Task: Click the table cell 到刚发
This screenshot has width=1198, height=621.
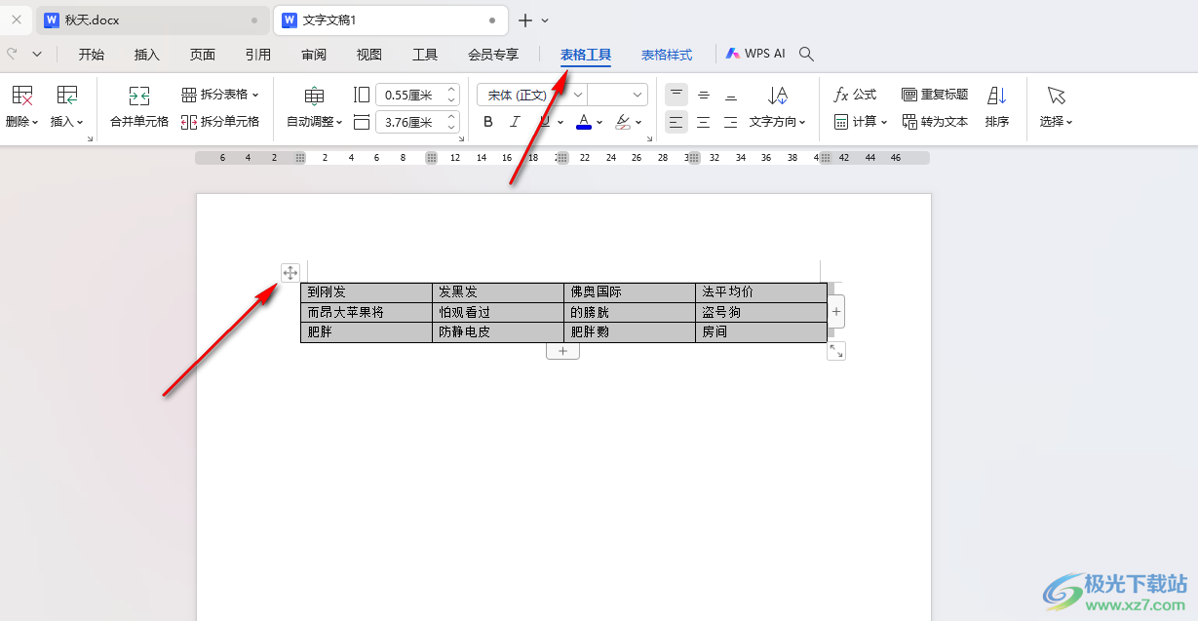Action: [x=367, y=291]
